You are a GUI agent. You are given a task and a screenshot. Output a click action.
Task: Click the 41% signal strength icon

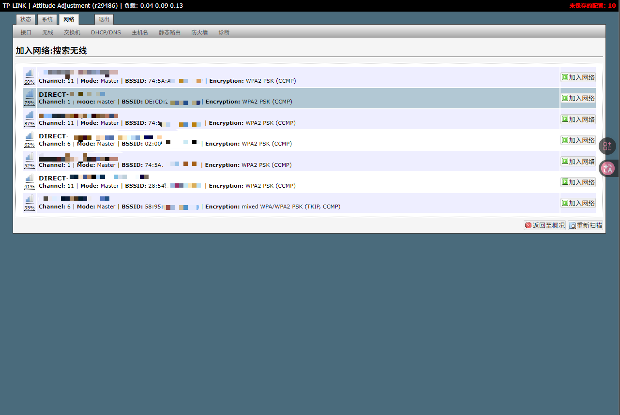click(30, 178)
